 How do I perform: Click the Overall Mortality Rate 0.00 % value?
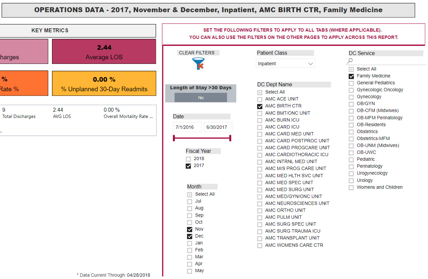click(x=112, y=110)
